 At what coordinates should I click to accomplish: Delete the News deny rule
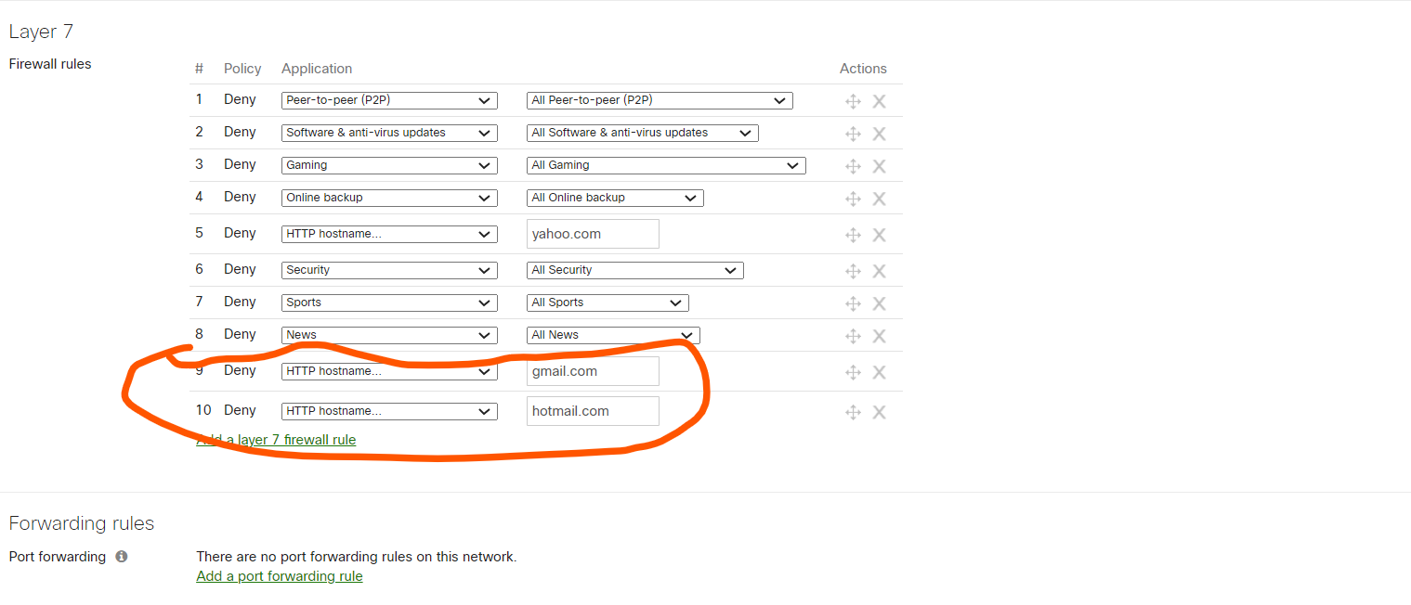click(879, 335)
